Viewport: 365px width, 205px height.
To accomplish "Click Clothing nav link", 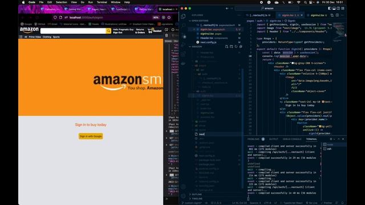I will pos(47,37).
